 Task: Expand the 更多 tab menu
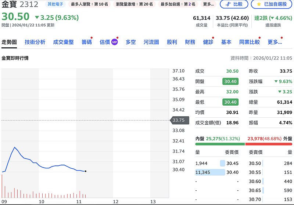(275, 42)
